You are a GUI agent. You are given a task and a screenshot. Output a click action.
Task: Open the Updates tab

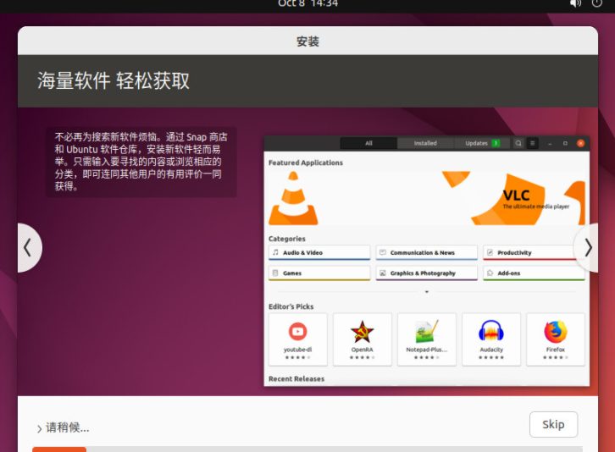482,143
